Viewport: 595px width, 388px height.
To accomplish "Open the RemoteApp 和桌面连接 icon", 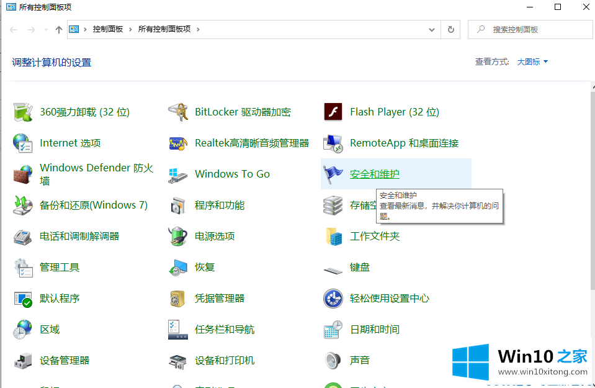I will pyautogui.click(x=333, y=143).
